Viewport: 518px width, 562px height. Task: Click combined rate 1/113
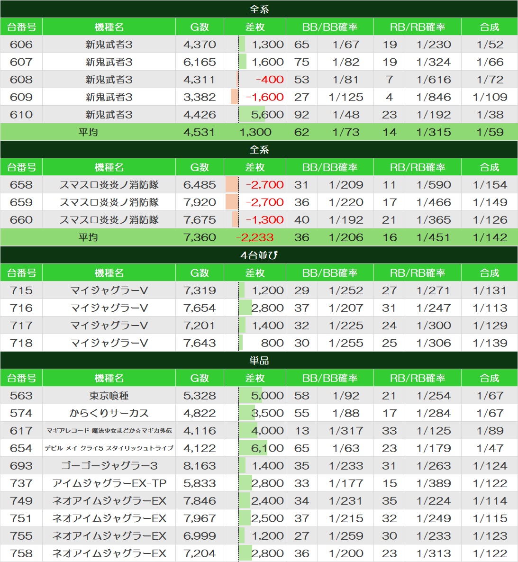click(490, 308)
